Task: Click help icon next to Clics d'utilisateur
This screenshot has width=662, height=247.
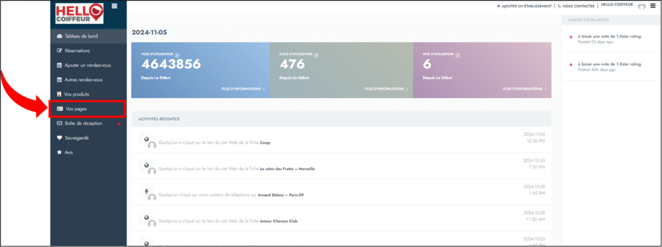Action: coord(316,55)
